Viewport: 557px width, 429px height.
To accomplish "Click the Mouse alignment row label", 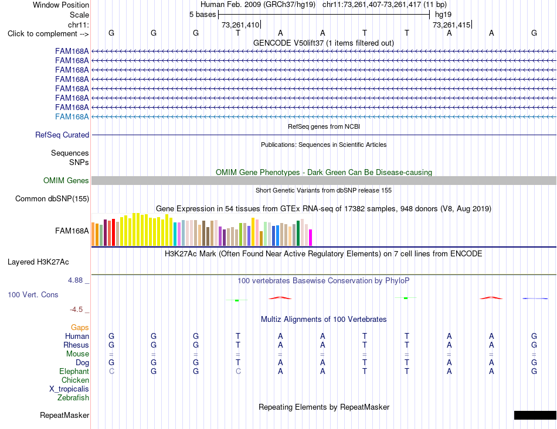I will [x=77, y=354].
